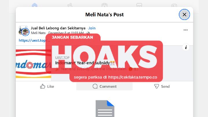Click the Like button label
Screen dimensions: 208x117
[51, 86]
